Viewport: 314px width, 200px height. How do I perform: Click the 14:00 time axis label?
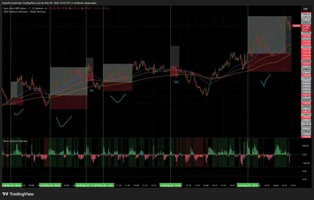coord(205,185)
